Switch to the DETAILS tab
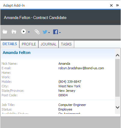Viewport: 121px width, 128px height. (10, 44)
